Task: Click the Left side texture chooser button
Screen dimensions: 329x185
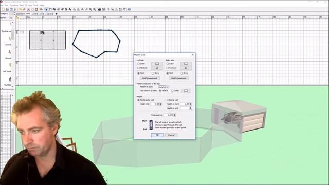Action: tap(157, 68)
